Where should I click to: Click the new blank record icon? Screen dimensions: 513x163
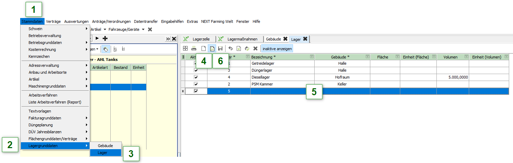[204, 49]
